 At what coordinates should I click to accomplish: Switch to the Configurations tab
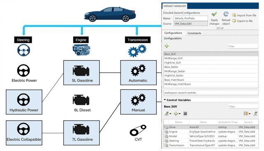tap(173, 33)
